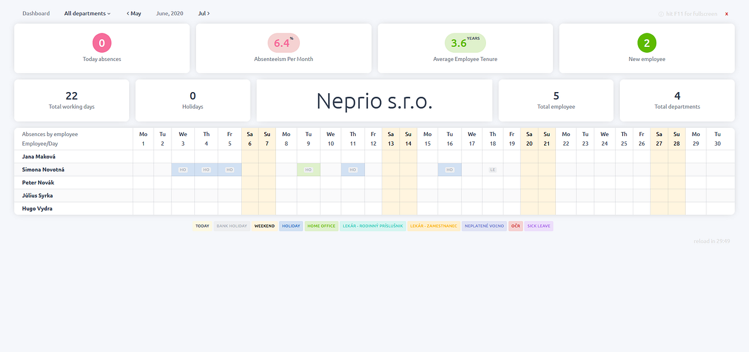The image size is (749, 352).
Task: Select employee Peter Novák row
Action: pyautogui.click(x=38, y=182)
